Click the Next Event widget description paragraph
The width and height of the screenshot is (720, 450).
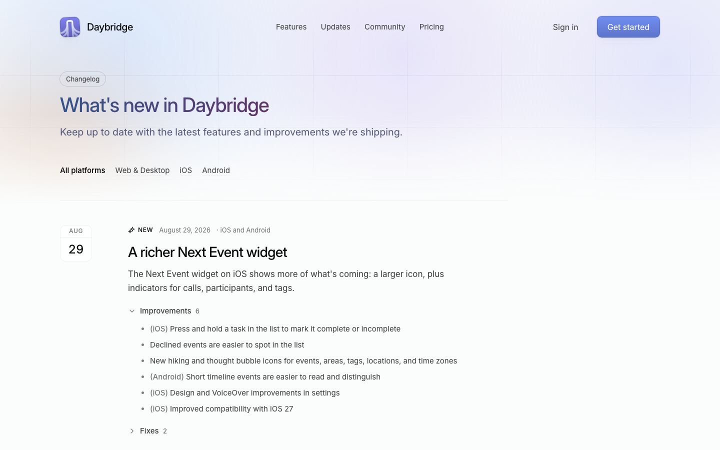(x=286, y=281)
